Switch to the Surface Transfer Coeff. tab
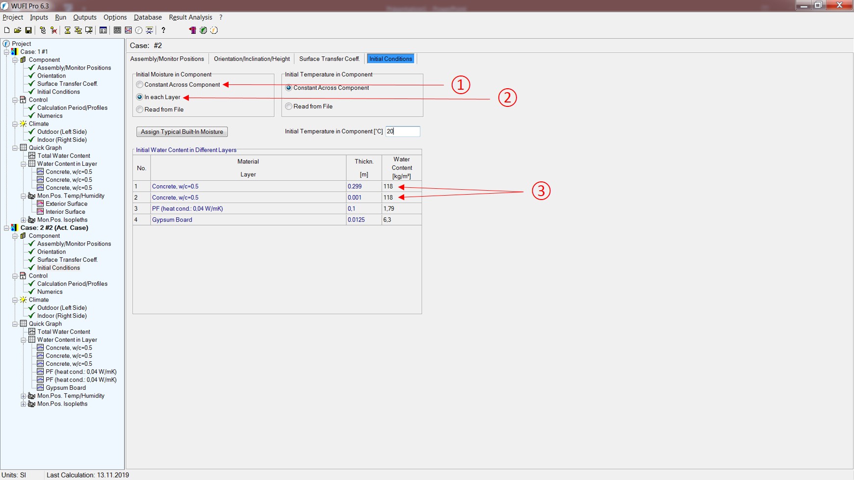 tap(329, 59)
